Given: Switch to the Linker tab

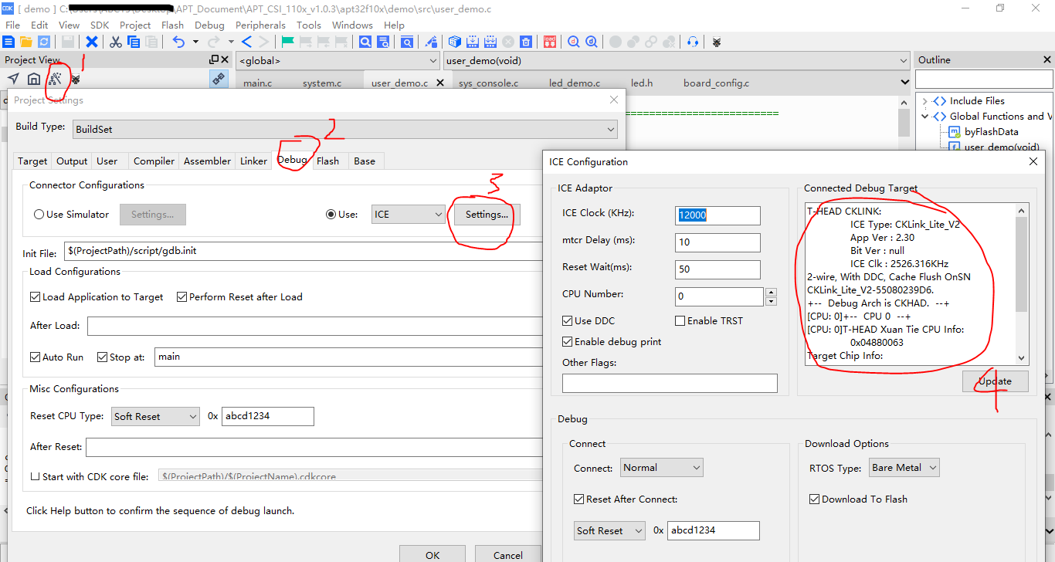Looking at the screenshot, I should click(x=253, y=161).
